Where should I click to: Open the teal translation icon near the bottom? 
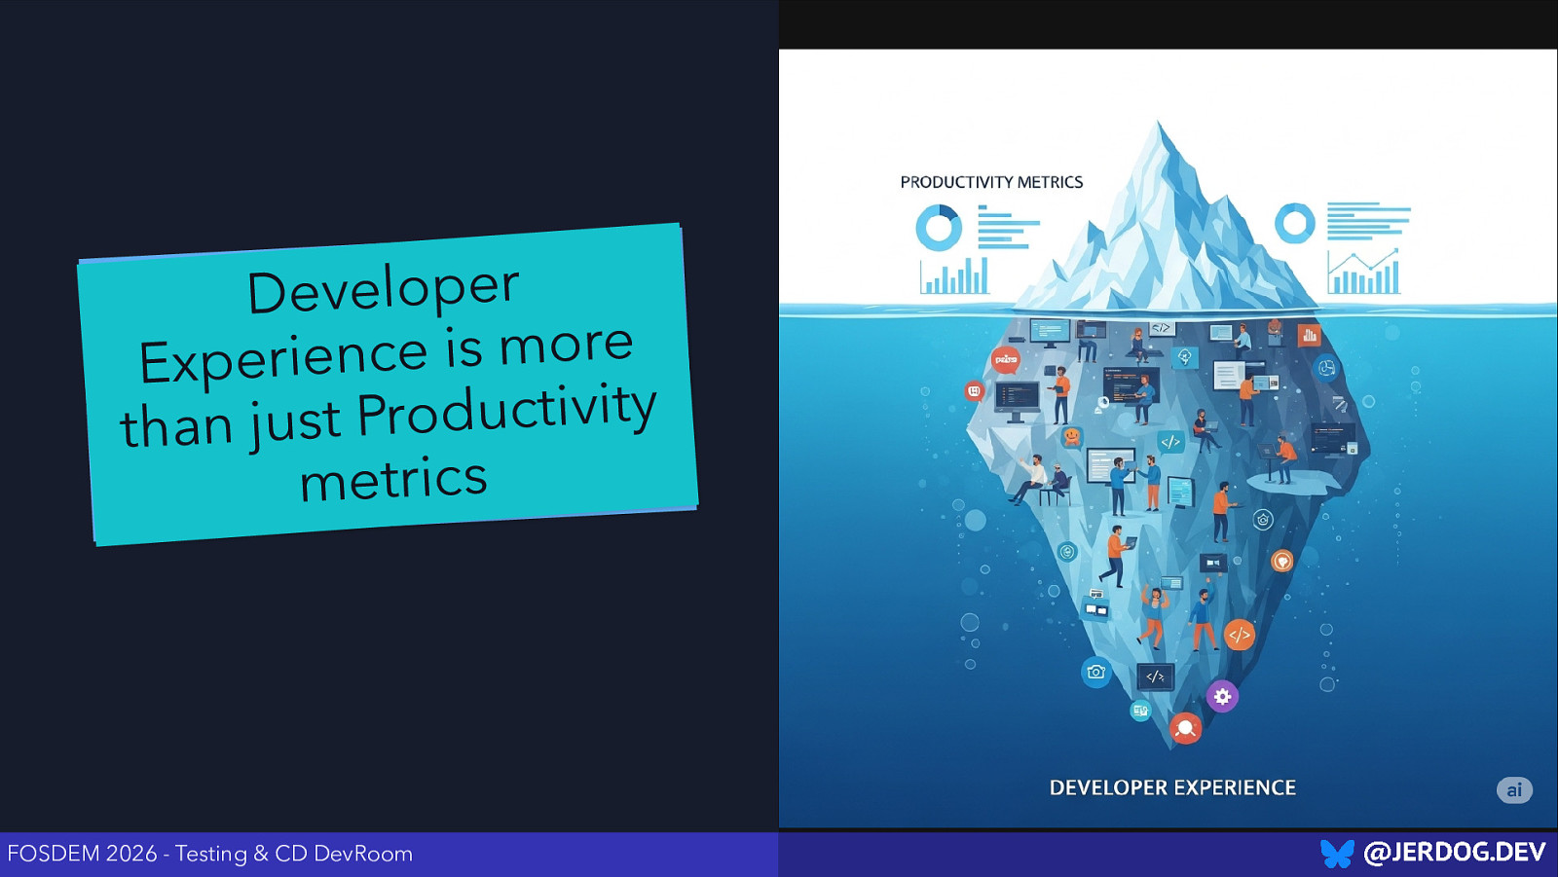(x=1140, y=711)
